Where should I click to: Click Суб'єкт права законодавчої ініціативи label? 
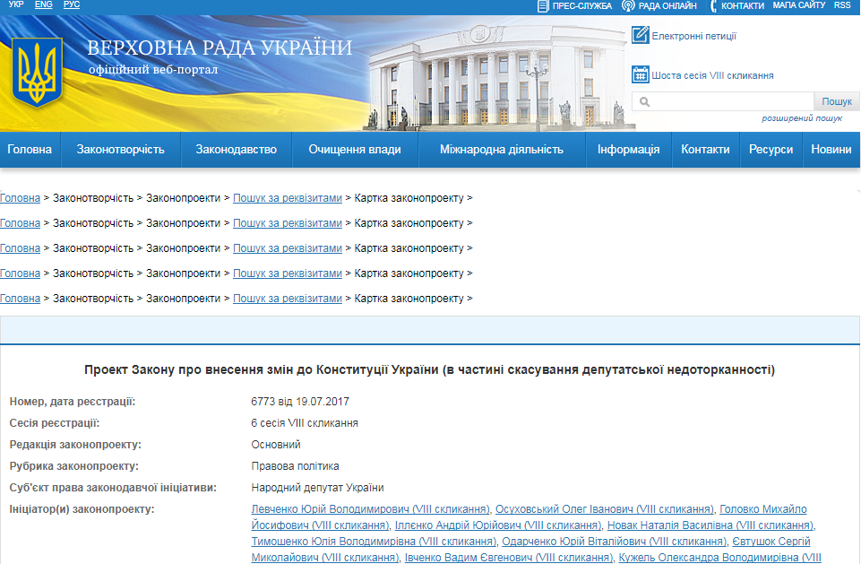coord(113,488)
